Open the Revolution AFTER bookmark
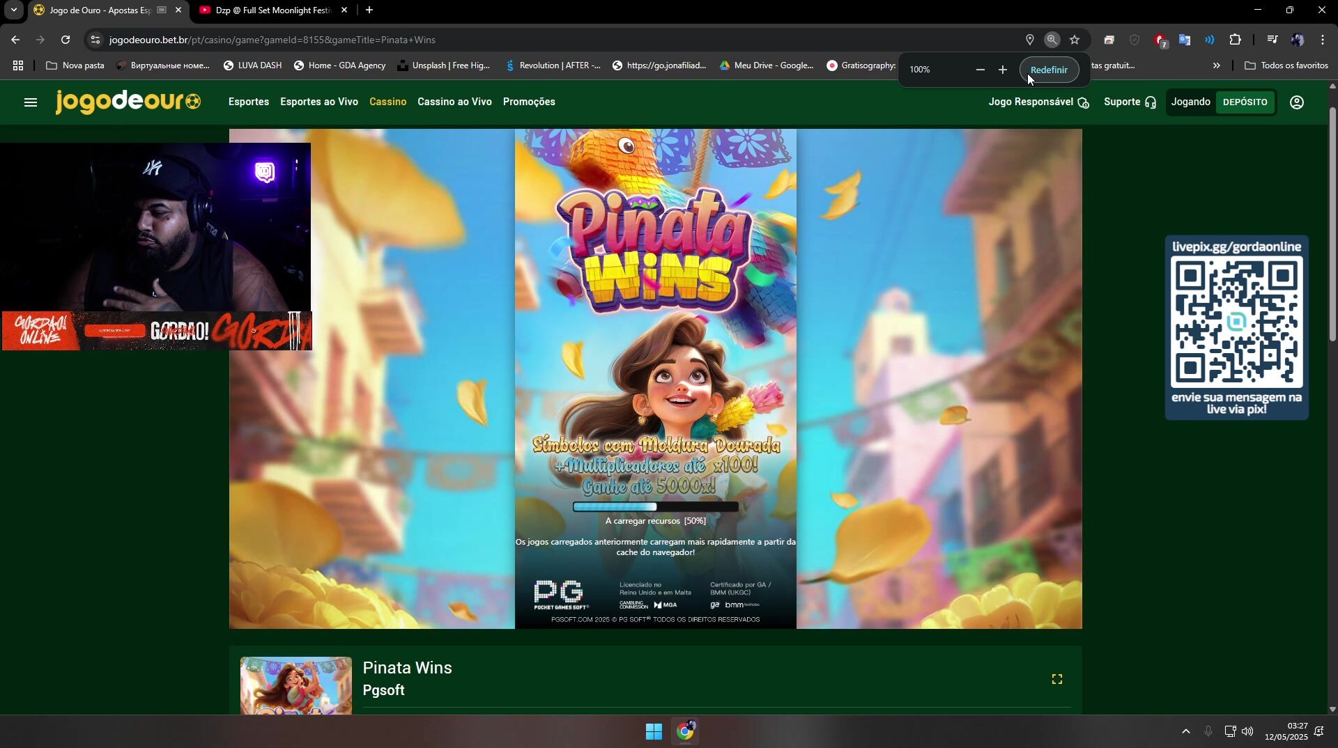Screen dimensions: 1338x748 (553, 65)
